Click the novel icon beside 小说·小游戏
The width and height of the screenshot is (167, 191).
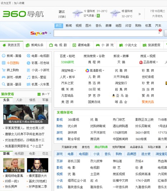click(x=28, y=70)
